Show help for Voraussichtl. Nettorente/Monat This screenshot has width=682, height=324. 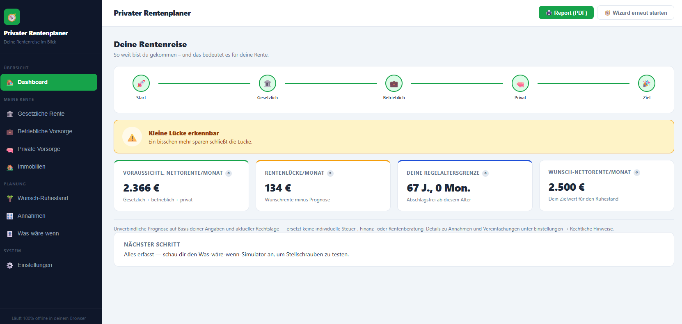click(x=229, y=173)
